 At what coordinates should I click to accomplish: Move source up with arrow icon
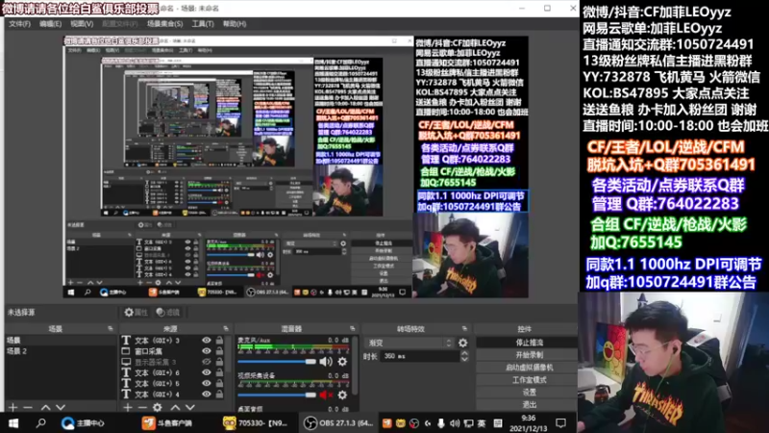coord(175,407)
